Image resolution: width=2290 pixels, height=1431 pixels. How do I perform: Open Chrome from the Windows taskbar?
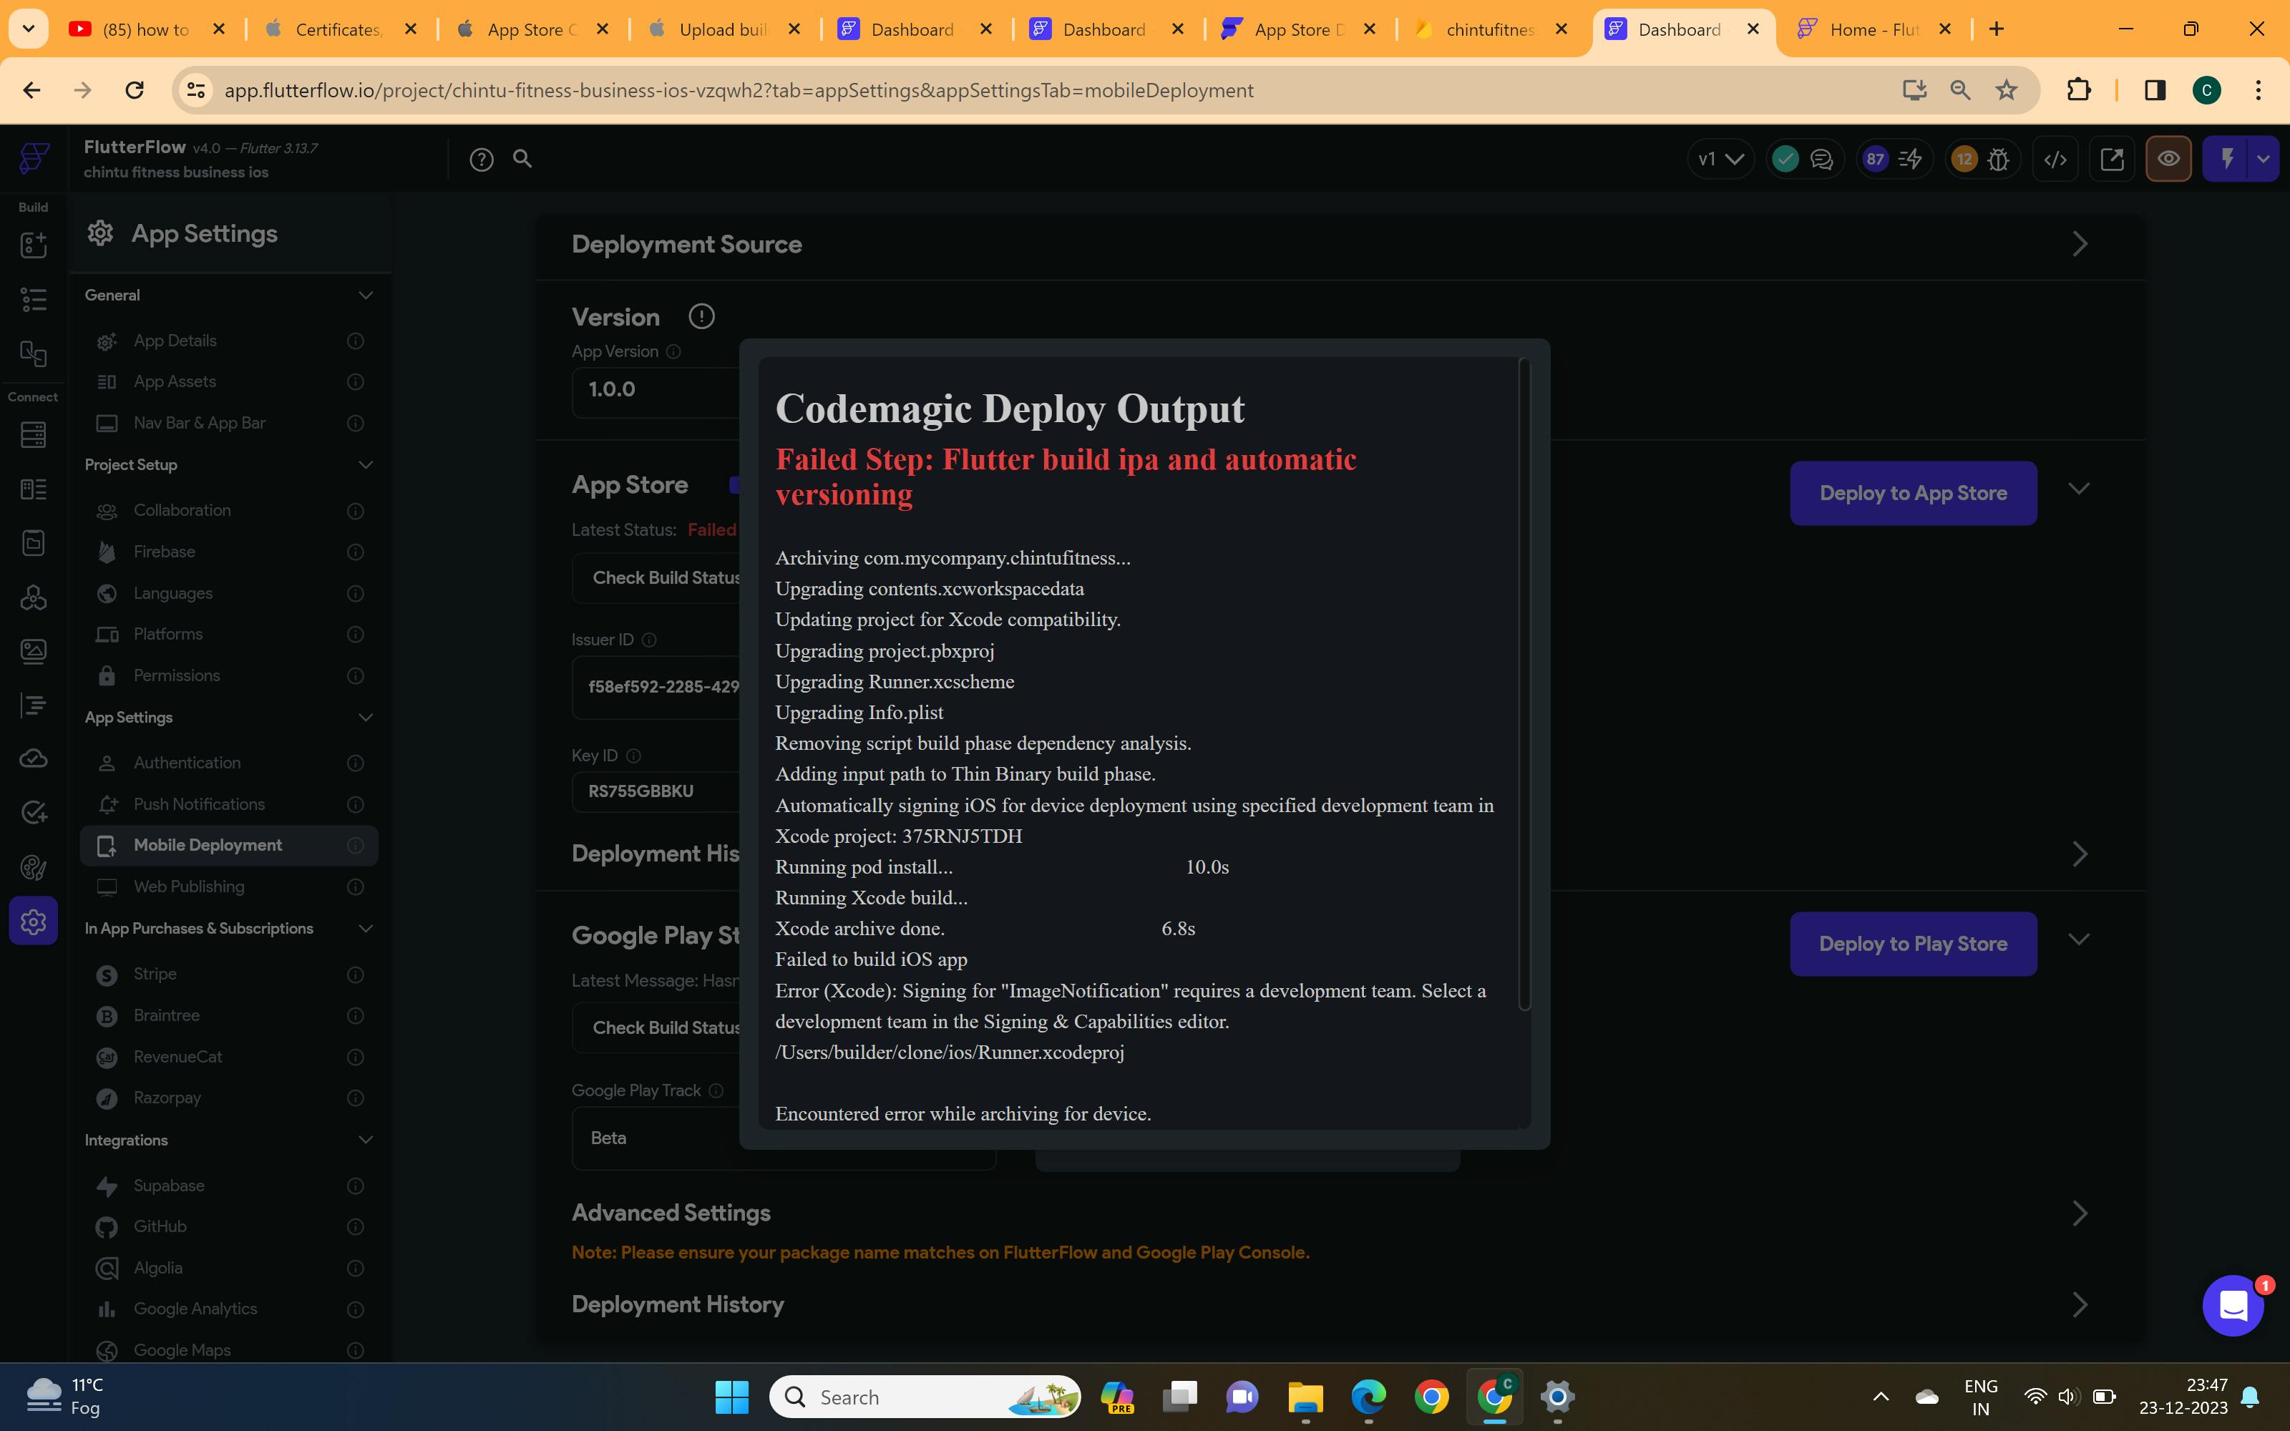pyautogui.click(x=1431, y=1397)
